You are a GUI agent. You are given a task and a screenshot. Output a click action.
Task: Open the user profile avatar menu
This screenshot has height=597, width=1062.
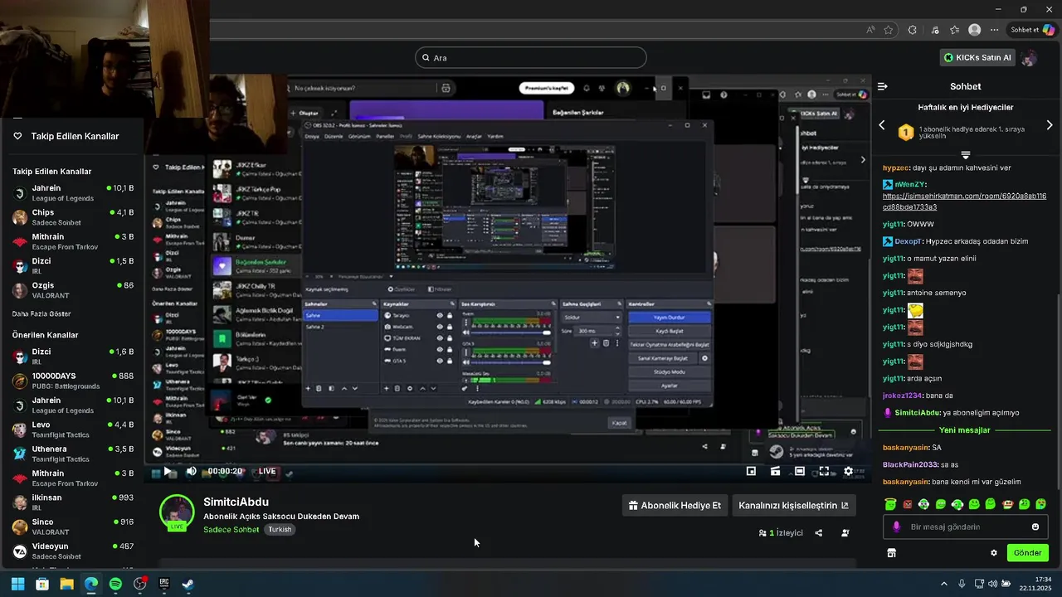click(1030, 58)
